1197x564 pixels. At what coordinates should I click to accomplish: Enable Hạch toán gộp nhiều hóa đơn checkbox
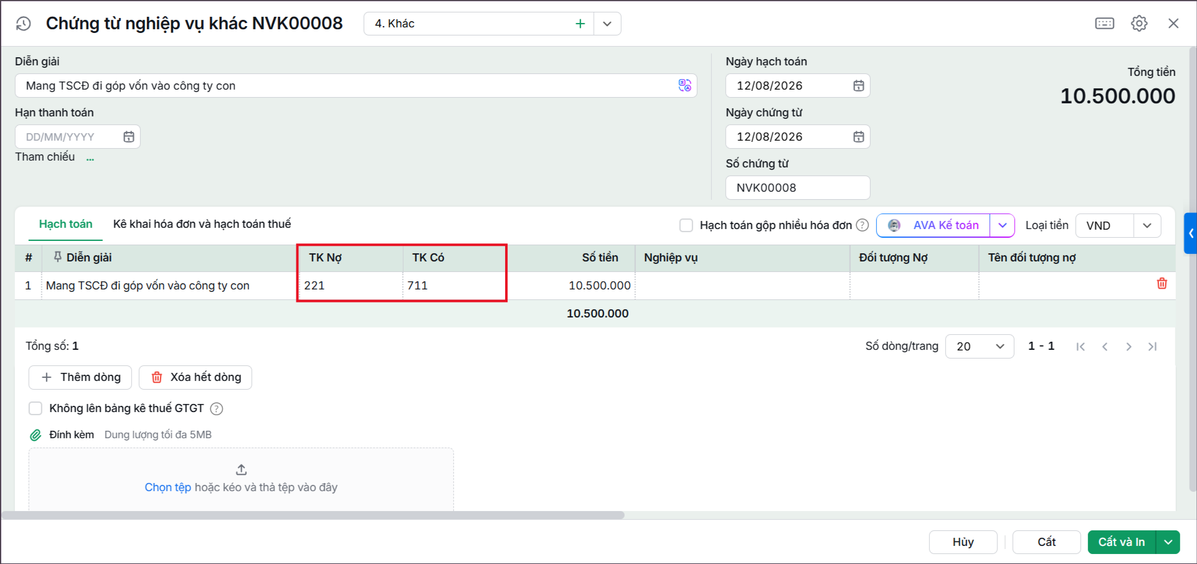pyautogui.click(x=686, y=225)
